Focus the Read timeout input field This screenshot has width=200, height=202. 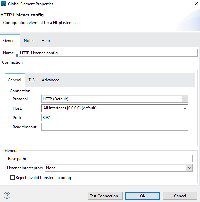pyautogui.click(x=114, y=127)
